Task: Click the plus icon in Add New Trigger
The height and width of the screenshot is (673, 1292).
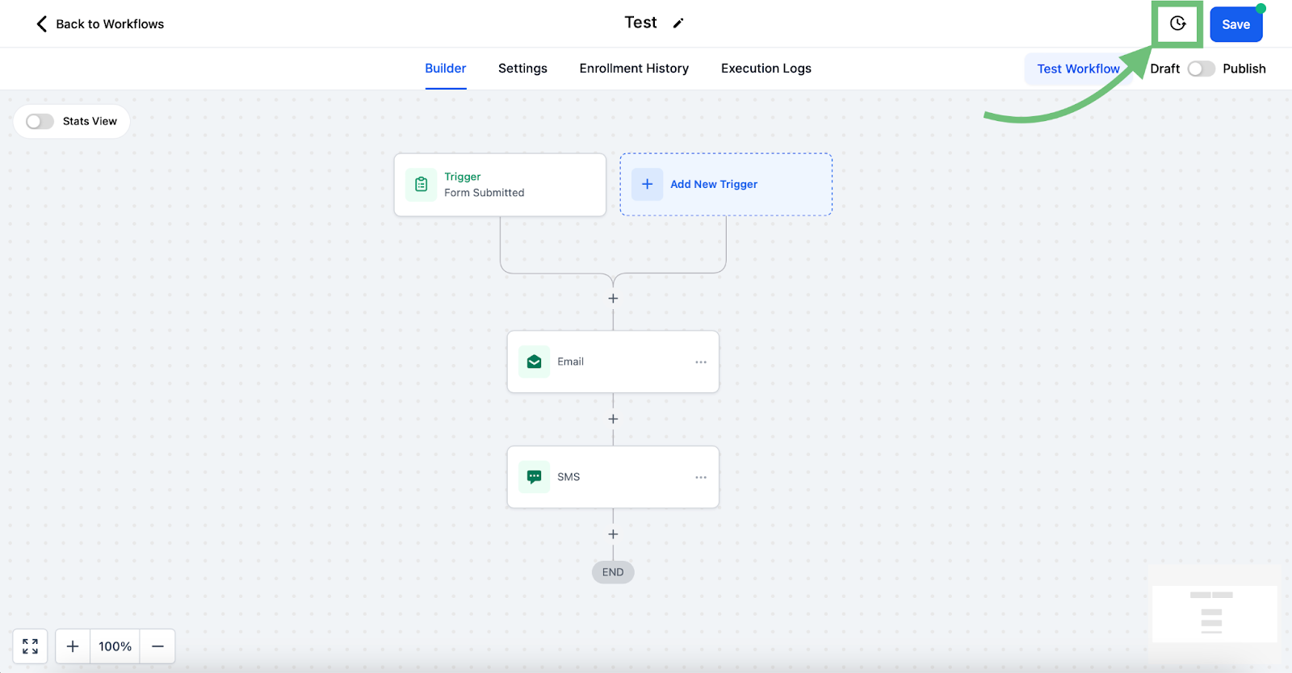Action: pos(647,184)
